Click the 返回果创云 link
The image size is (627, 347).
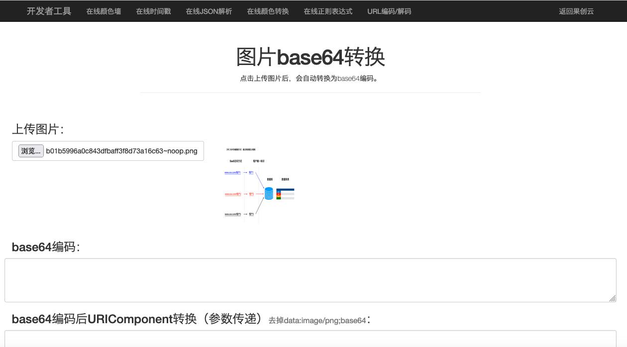576,11
